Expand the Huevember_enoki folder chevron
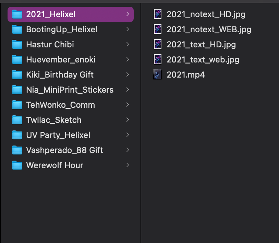The width and height of the screenshot is (279, 243). point(128,60)
